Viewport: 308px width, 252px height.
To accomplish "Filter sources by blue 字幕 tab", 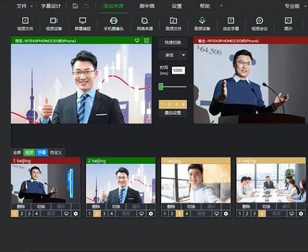I will point(42,153).
